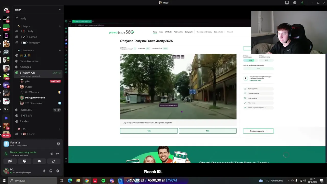Open the Statystyki tab

tap(189, 32)
